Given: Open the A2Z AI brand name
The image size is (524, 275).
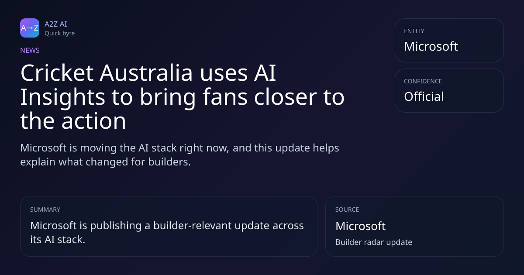Looking at the screenshot, I should point(55,24).
